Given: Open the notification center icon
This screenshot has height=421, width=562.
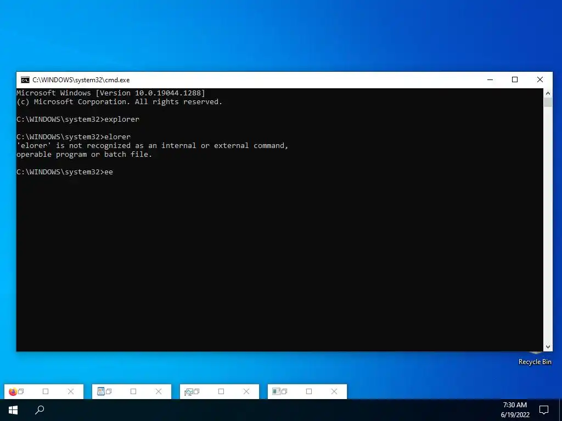Looking at the screenshot, I should pos(544,410).
